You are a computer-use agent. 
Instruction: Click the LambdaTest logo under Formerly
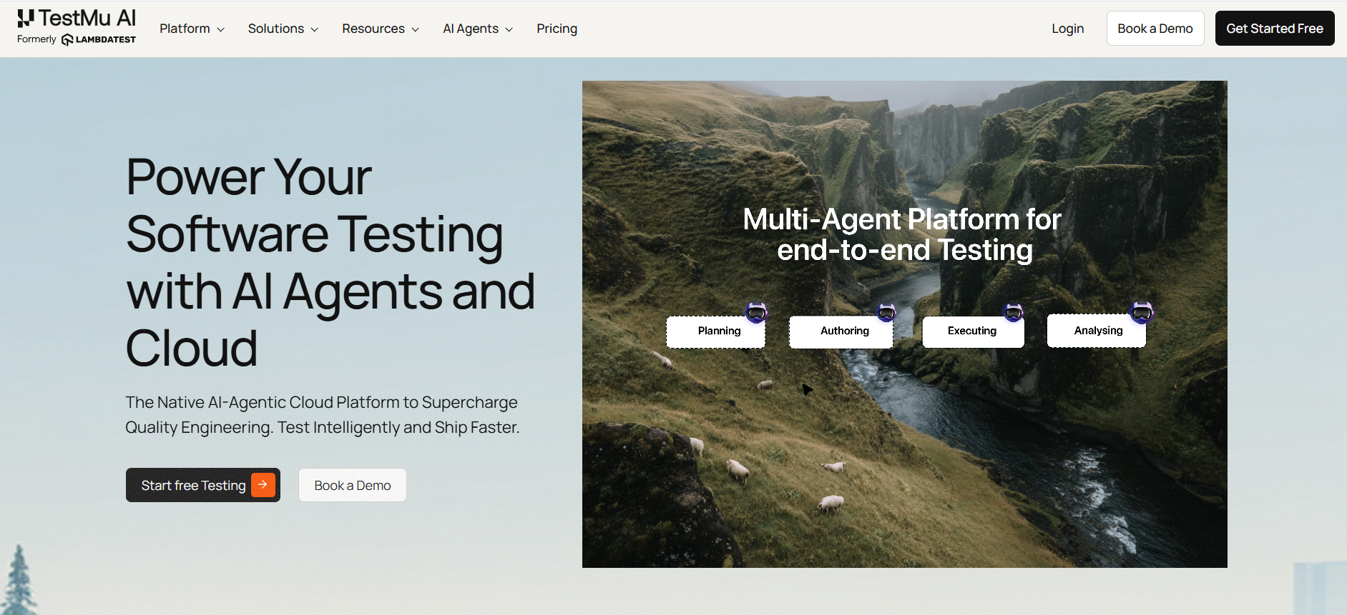point(99,40)
